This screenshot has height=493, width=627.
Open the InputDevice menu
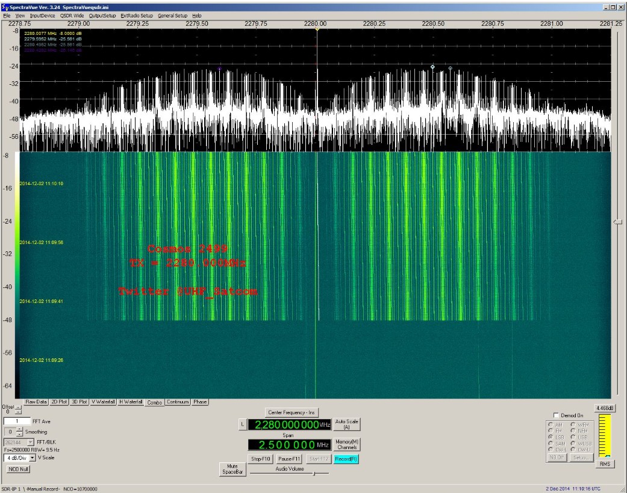coord(42,15)
